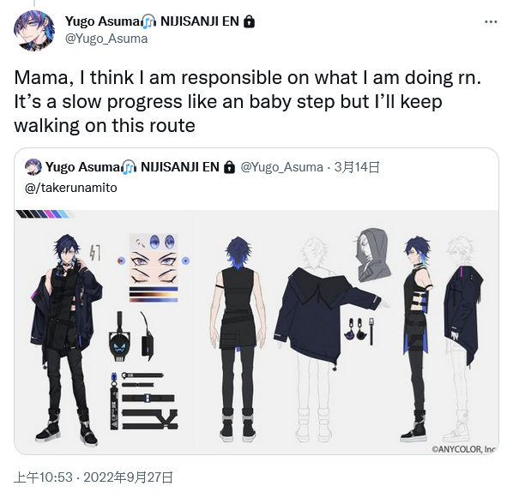Click the quoted tweet date 3月14日
Screen dimensions: 513x498
357,167
